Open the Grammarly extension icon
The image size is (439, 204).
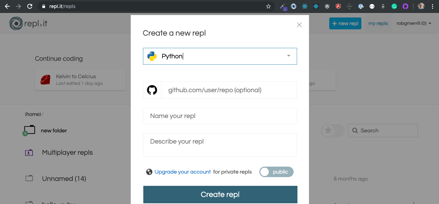pyautogui.click(x=394, y=6)
